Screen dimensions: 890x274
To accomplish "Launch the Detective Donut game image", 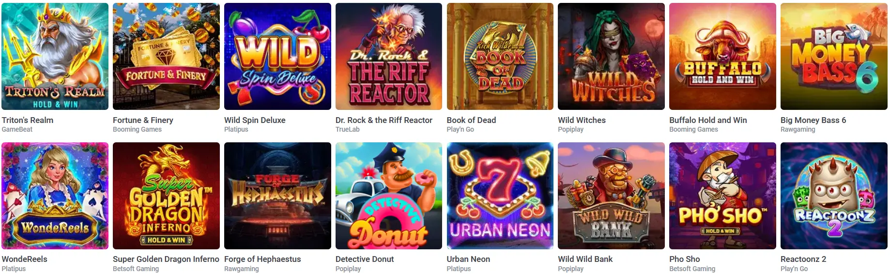I will click(389, 196).
